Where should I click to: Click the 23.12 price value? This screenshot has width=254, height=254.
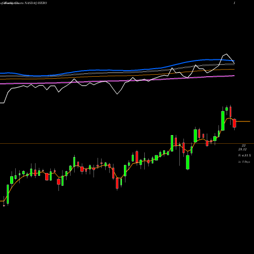coord(242,149)
